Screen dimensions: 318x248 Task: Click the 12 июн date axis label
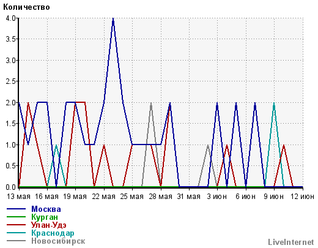tap(302, 197)
